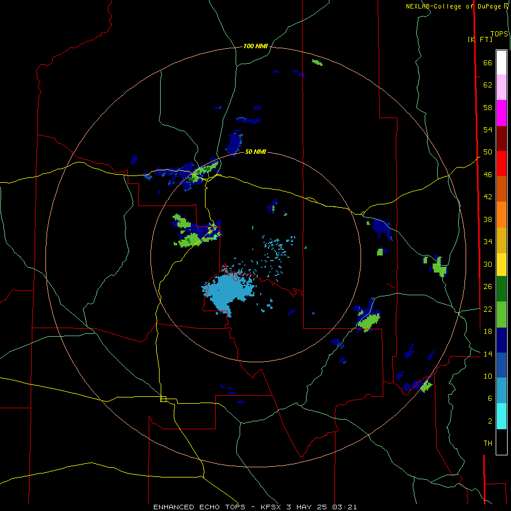Screen dimensions: 511x511
Task: Click the 54 value on the legend
Action: coord(488,129)
